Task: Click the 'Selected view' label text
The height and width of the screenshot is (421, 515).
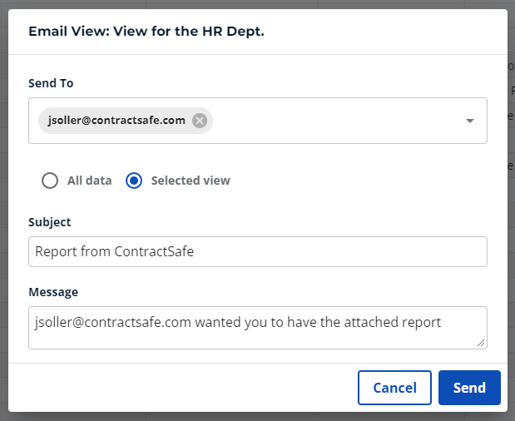Action: 191,181
